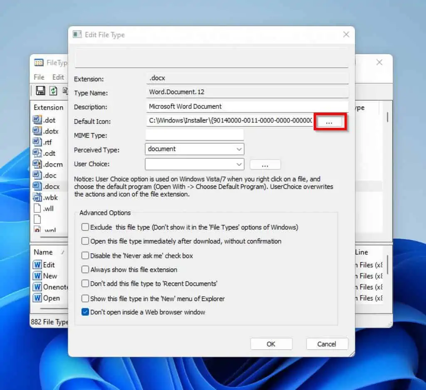
Task: Click the FileTypesMan application icon in the title bar
Action: coord(38,62)
